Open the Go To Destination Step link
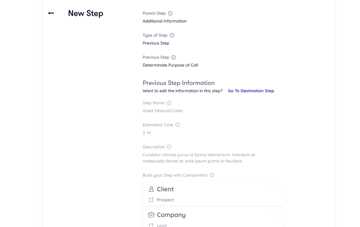Viewport: 360px width, 227px height. (x=251, y=91)
